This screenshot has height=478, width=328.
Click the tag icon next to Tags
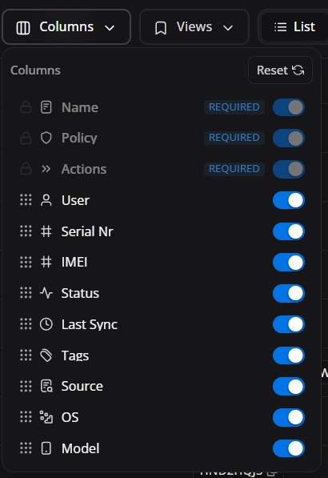point(46,355)
